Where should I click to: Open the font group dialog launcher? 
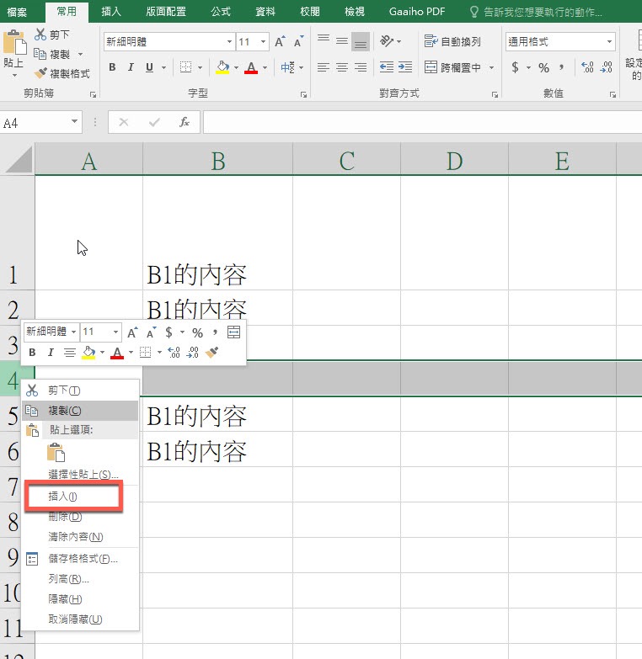pyautogui.click(x=303, y=94)
